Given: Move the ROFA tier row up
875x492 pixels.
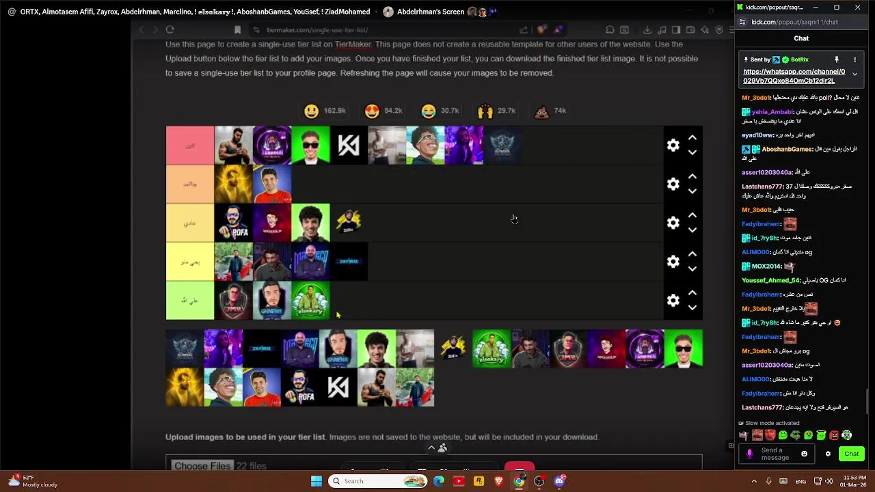Looking at the screenshot, I should 692,215.
